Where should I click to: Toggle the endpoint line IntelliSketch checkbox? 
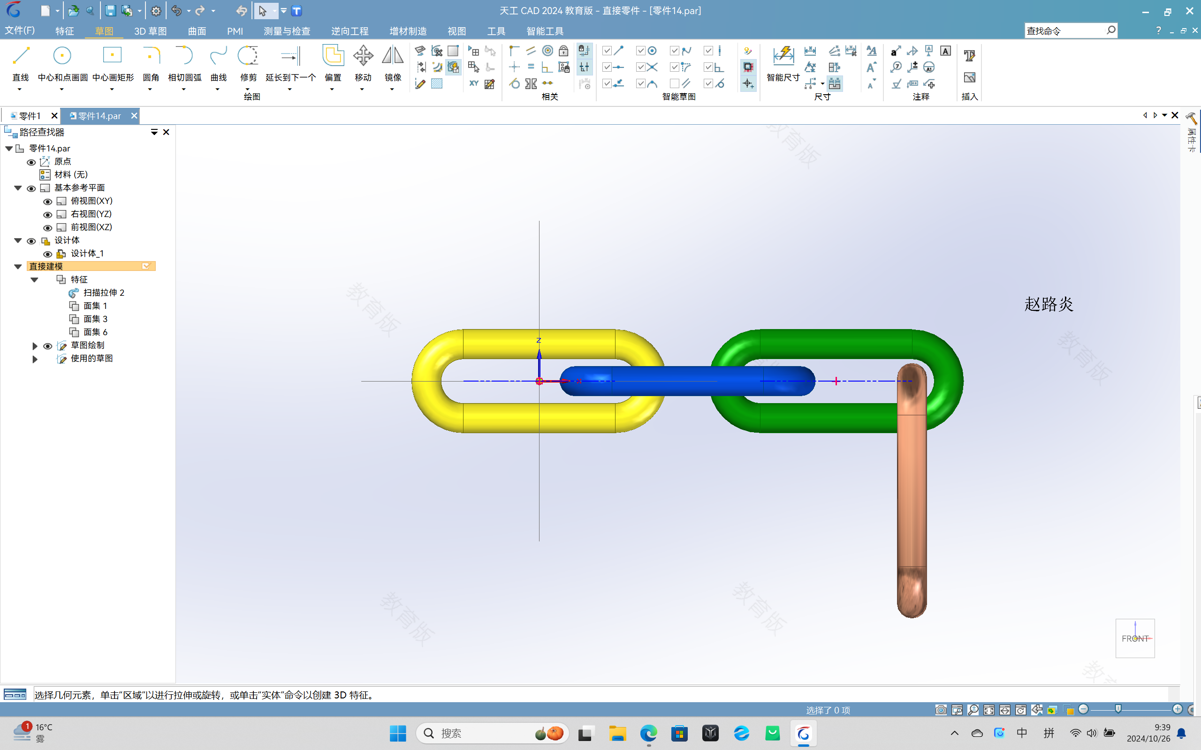(x=607, y=51)
